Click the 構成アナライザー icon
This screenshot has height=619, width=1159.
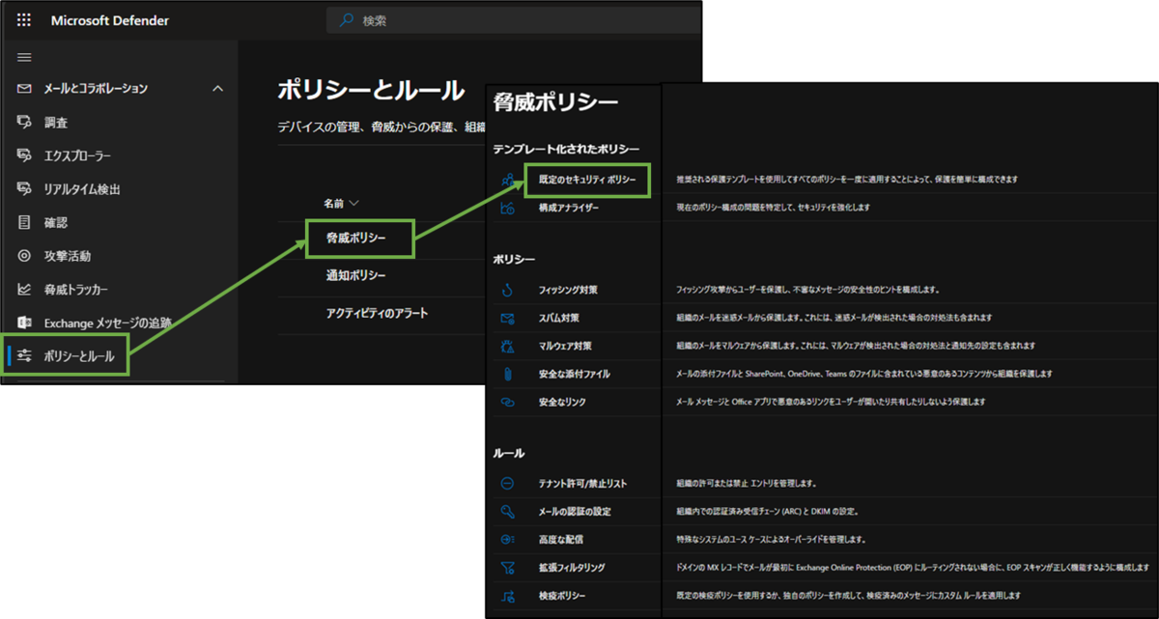point(507,208)
